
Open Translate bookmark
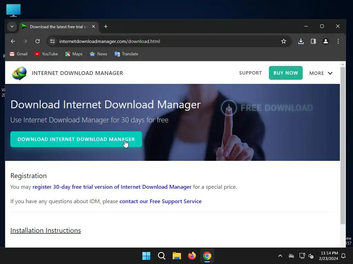[126, 54]
